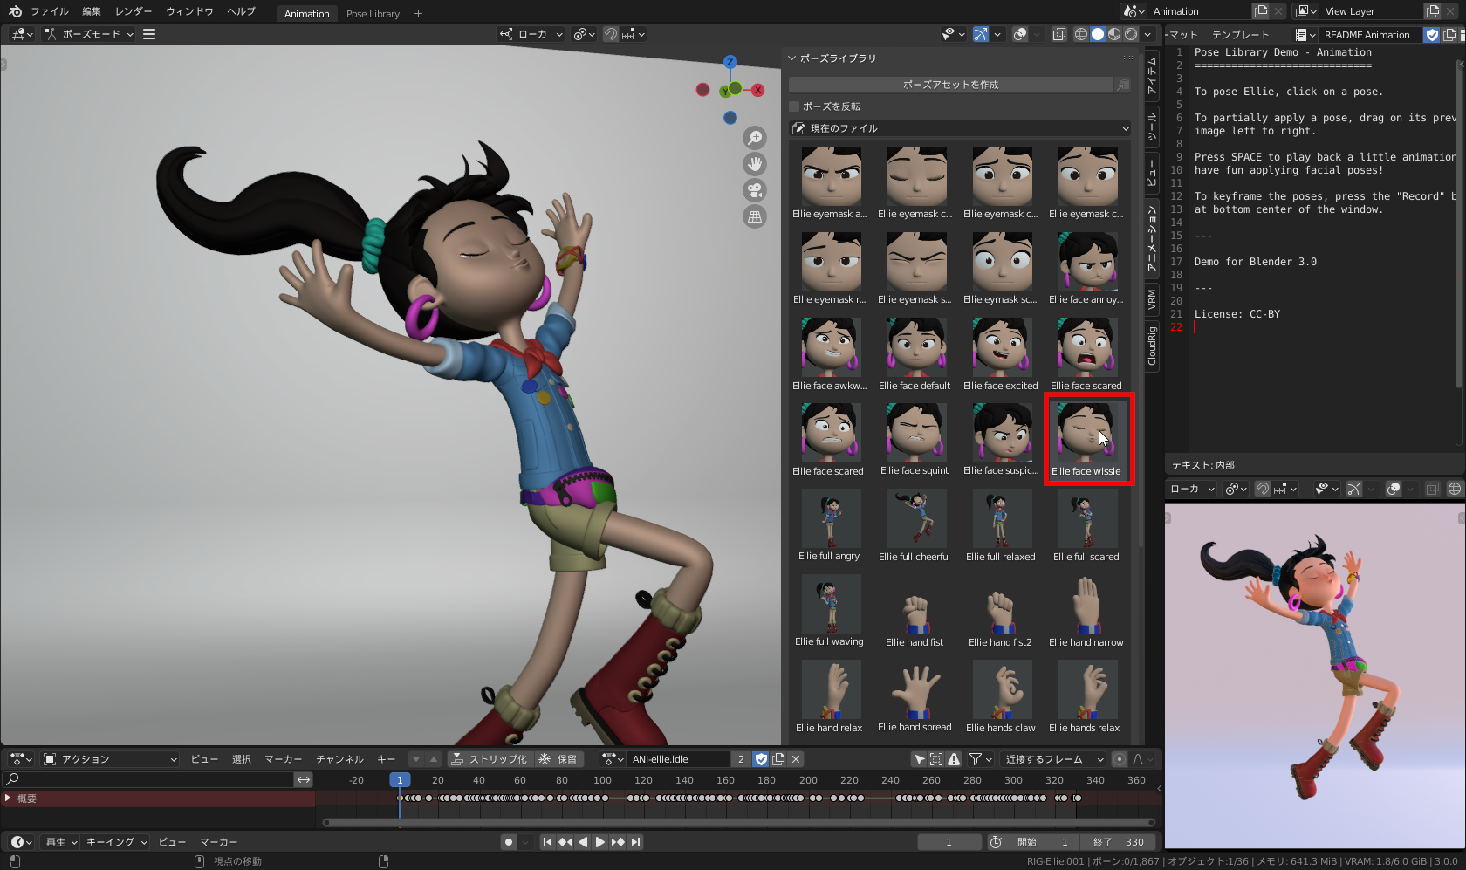Enable the ポーズを反転 (flip pose) checkbox
Viewport: 1466px width, 870px height.
pyautogui.click(x=794, y=106)
